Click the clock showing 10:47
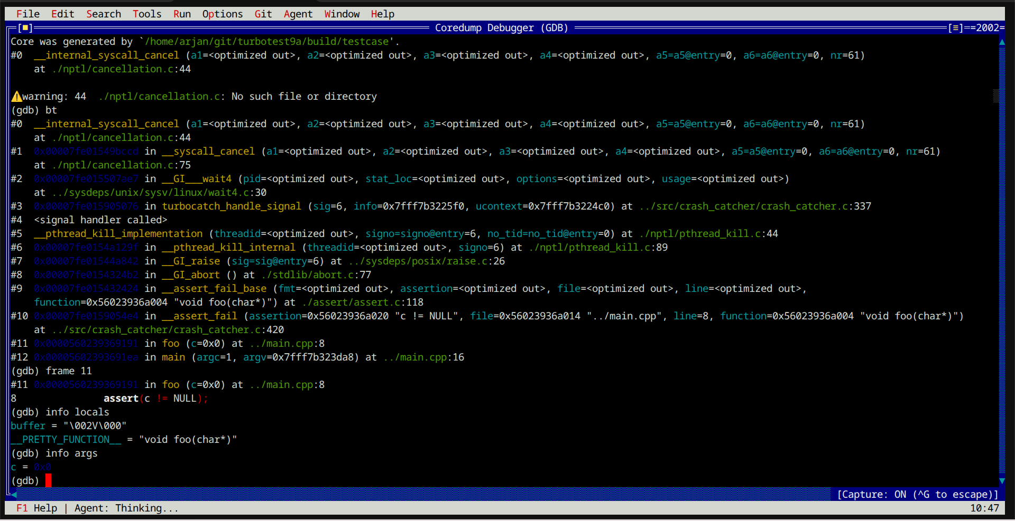 [984, 508]
